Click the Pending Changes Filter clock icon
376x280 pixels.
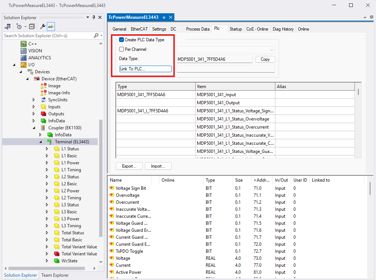pyautogui.click(x=19, y=27)
